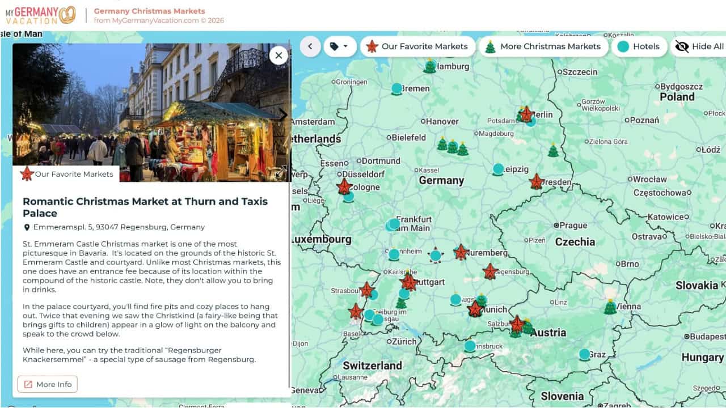Screen dimensions: 726x408
Task: Select the pretzel logo in the header
Action: point(67,13)
